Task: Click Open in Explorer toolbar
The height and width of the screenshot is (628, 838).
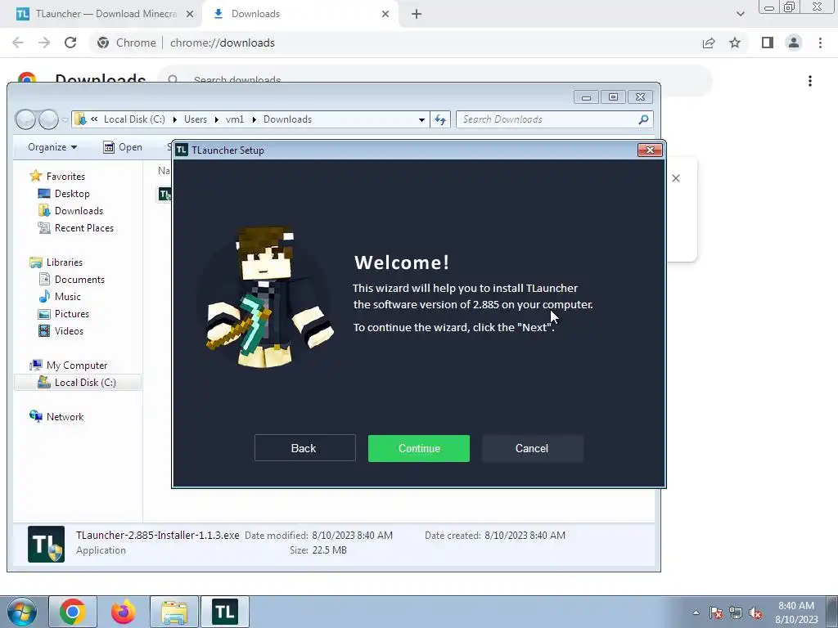Action: coord(123,147)
